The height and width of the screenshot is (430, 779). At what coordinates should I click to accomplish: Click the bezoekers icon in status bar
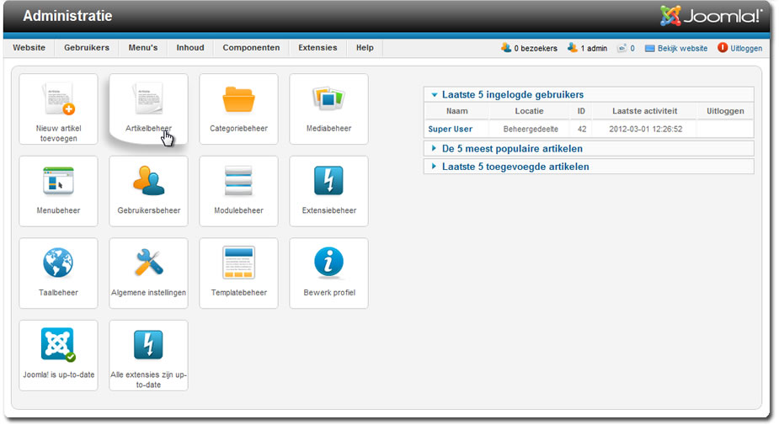pyautogui.click(x=506, y=48)
